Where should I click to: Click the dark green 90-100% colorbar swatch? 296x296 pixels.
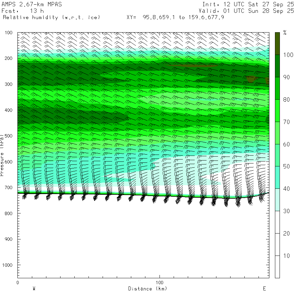coord(277,66)
